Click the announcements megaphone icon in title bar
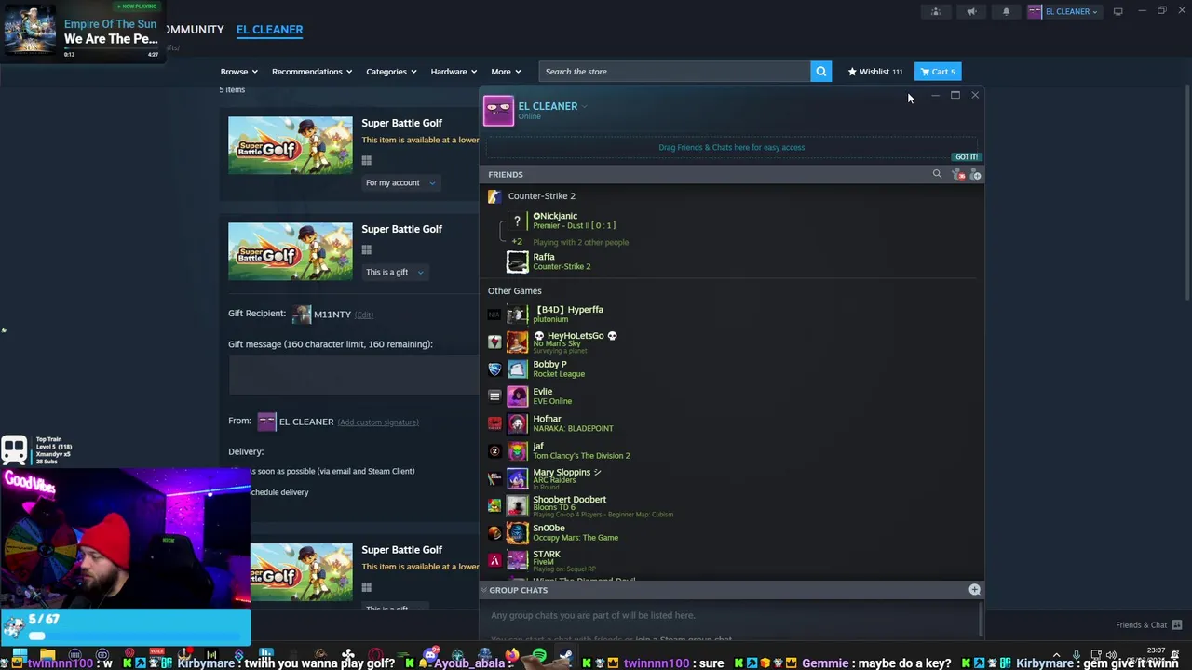This screenshot has width=1192, height=670. point(971,11)
